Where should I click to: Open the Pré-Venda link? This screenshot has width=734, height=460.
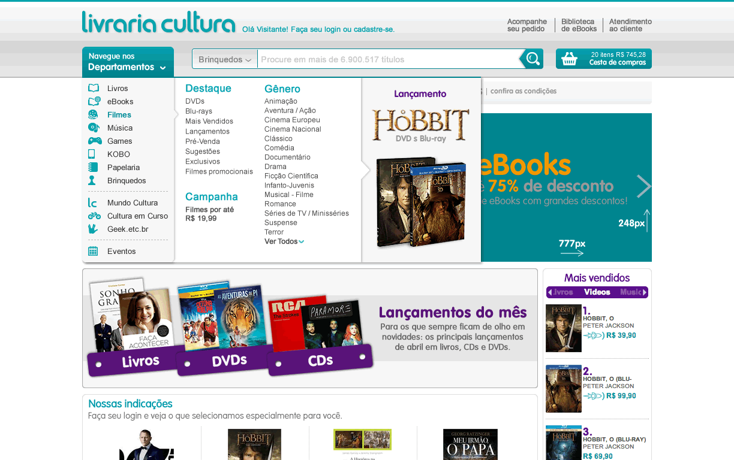(x=202, y=141)
